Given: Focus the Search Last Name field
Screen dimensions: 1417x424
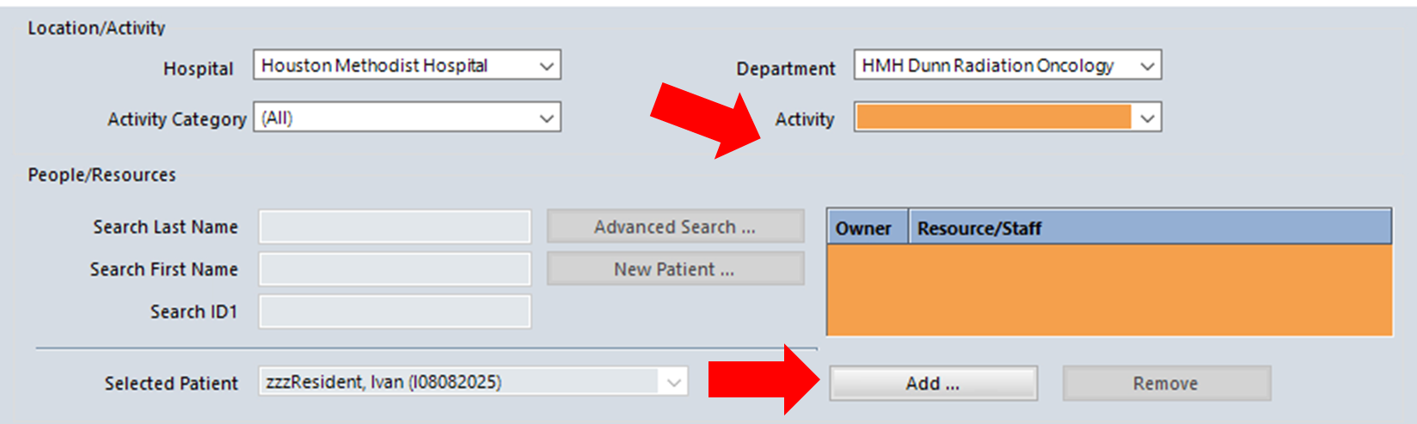Looking at the screenshot, I should coord(395,227).
